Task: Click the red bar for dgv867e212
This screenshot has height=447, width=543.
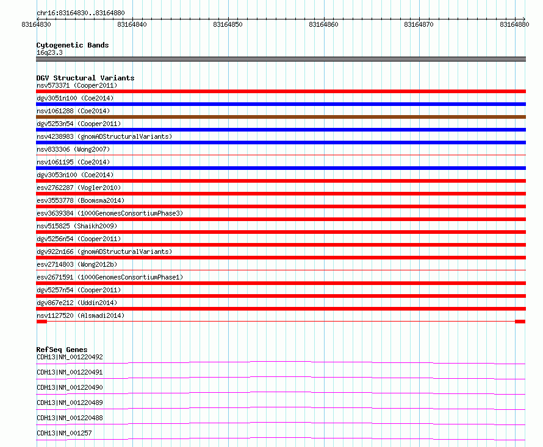Action: [x=281, y=309]
